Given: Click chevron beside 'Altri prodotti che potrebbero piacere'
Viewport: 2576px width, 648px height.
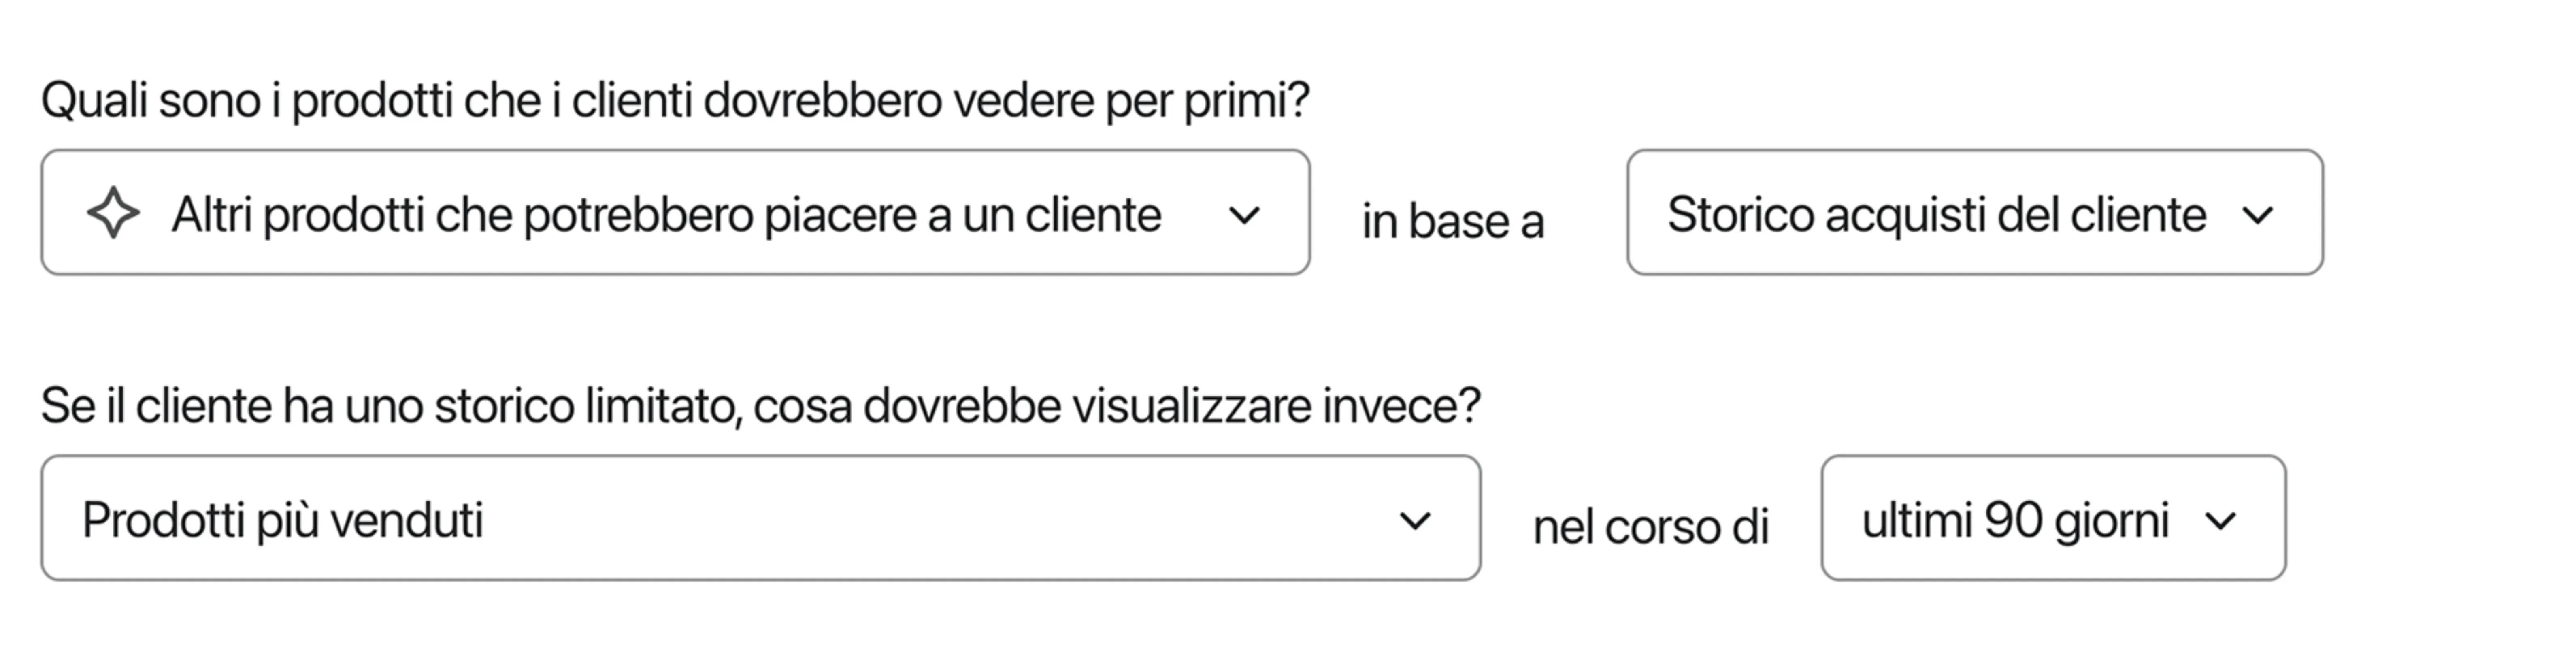Looking at the screenshot, I should (x=1244, y=215).
